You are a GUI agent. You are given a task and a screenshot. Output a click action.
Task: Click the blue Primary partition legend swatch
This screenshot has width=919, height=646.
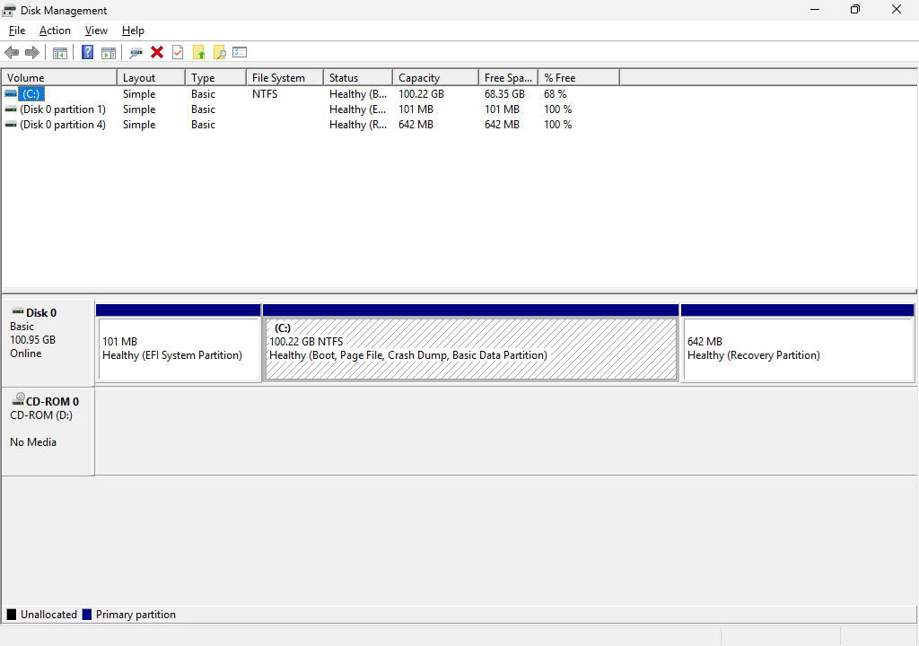(87, 615)
